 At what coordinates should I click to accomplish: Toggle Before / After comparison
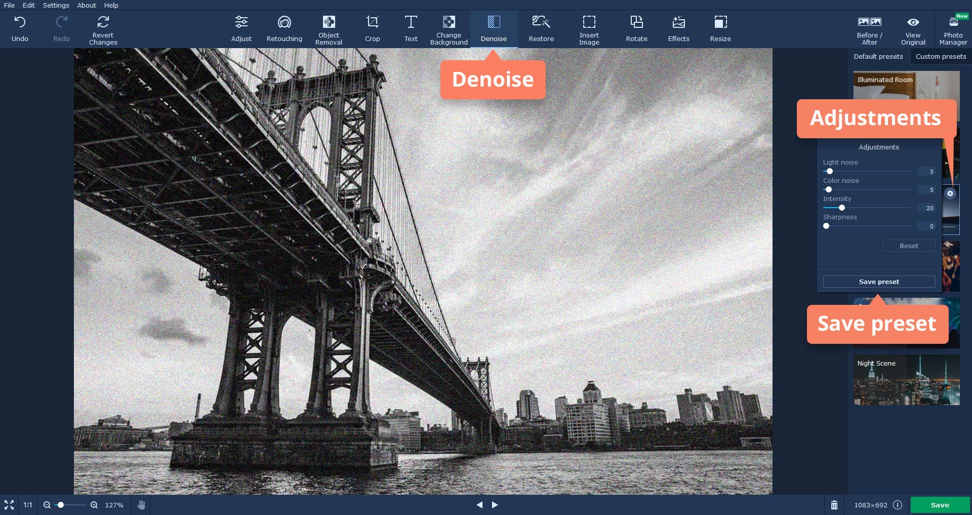tap(870, 30)
